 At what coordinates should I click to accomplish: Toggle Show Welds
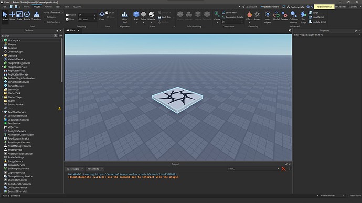click(x=229, y=13)
